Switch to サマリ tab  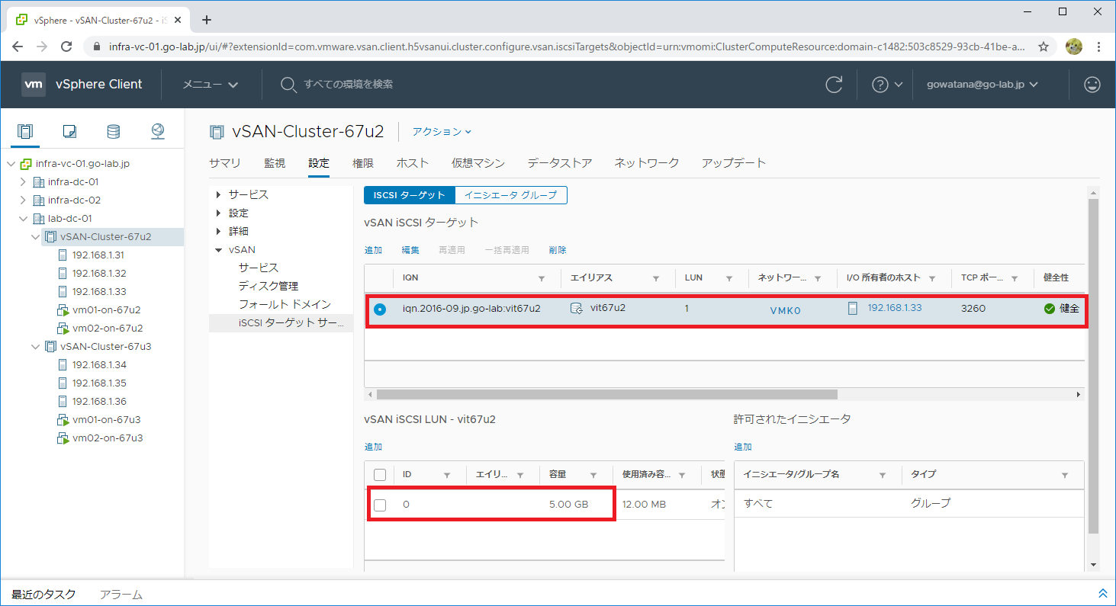[x=225, y=163]
